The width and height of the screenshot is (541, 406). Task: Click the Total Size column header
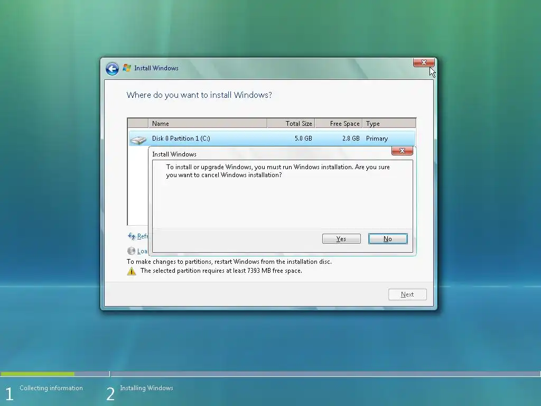[x=291, y=124]
